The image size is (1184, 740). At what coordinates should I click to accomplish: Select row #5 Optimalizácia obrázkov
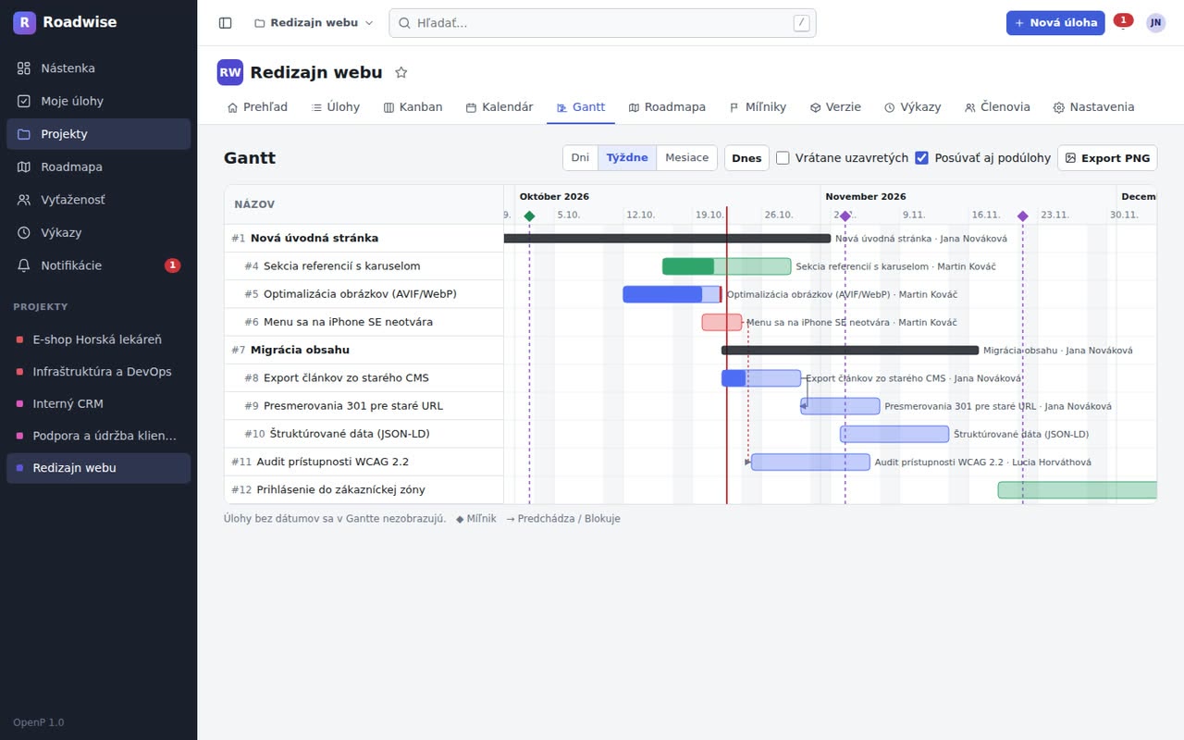364,294
